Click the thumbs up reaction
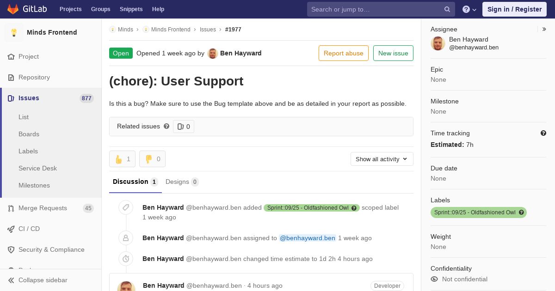Screen dimensions: 555x291 (x=122, y=159)
